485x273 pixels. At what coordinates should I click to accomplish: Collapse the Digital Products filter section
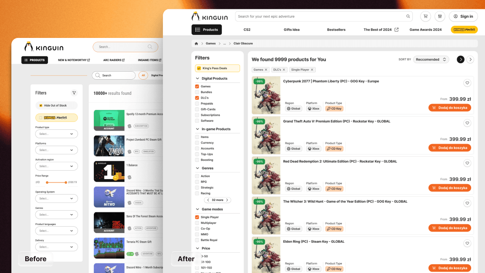point(197,78)
